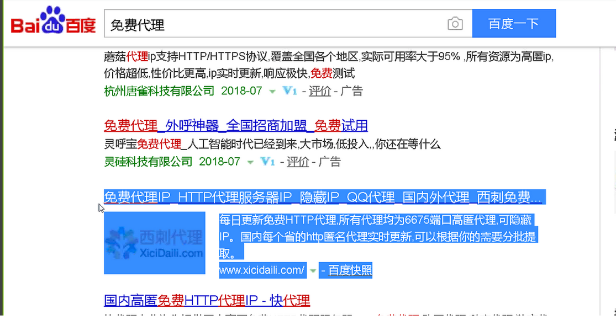This screenshot has width=616, height=326.
Task: Click the 百度一下 search button
Action: [x=514, y=24]
